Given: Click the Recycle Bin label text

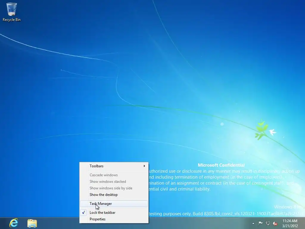Looking at the screenshot, I should coord(12,20).
